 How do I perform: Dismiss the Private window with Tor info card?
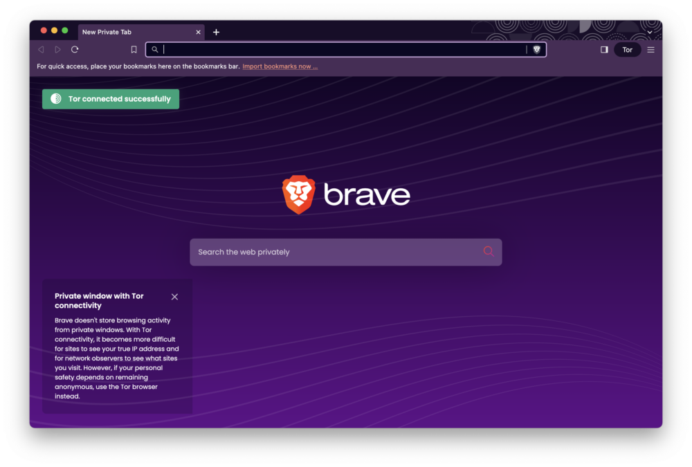(174, 296)
